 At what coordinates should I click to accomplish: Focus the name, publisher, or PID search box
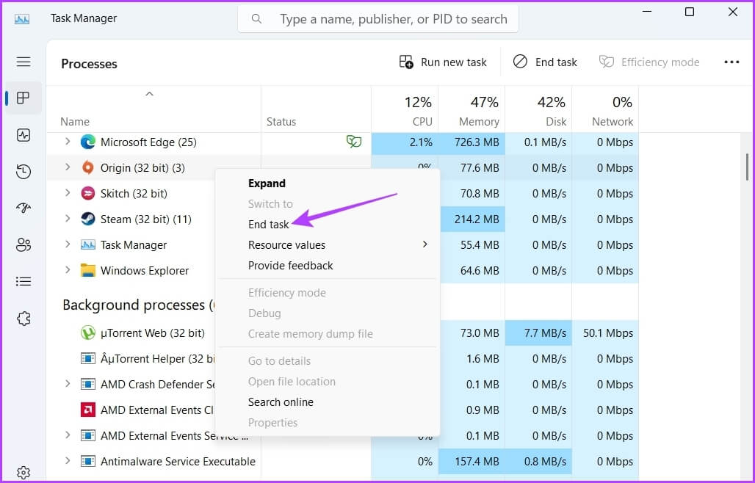tap(378, 19)
